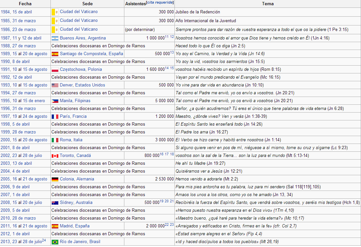Open footnote 13 beside the 500 000 Santiago attendance
Image resolution: width=361 pixels, height=247 pixels.
point(172,53)
